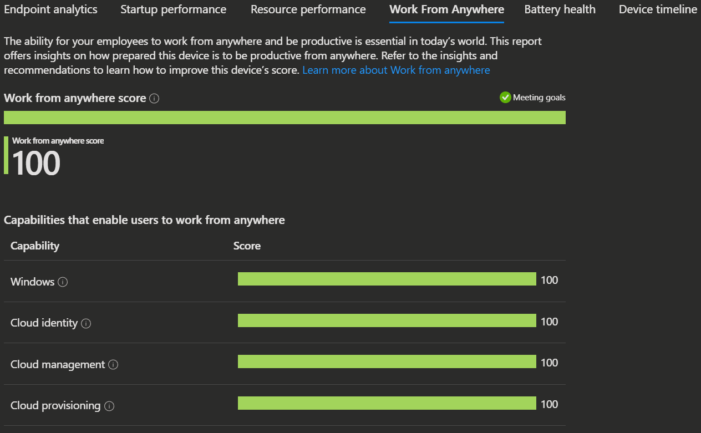Click the overall Work from anywhere score bar
Viewport: 701px width, 433px height.
pyautogui.click(x=285, y=118)
